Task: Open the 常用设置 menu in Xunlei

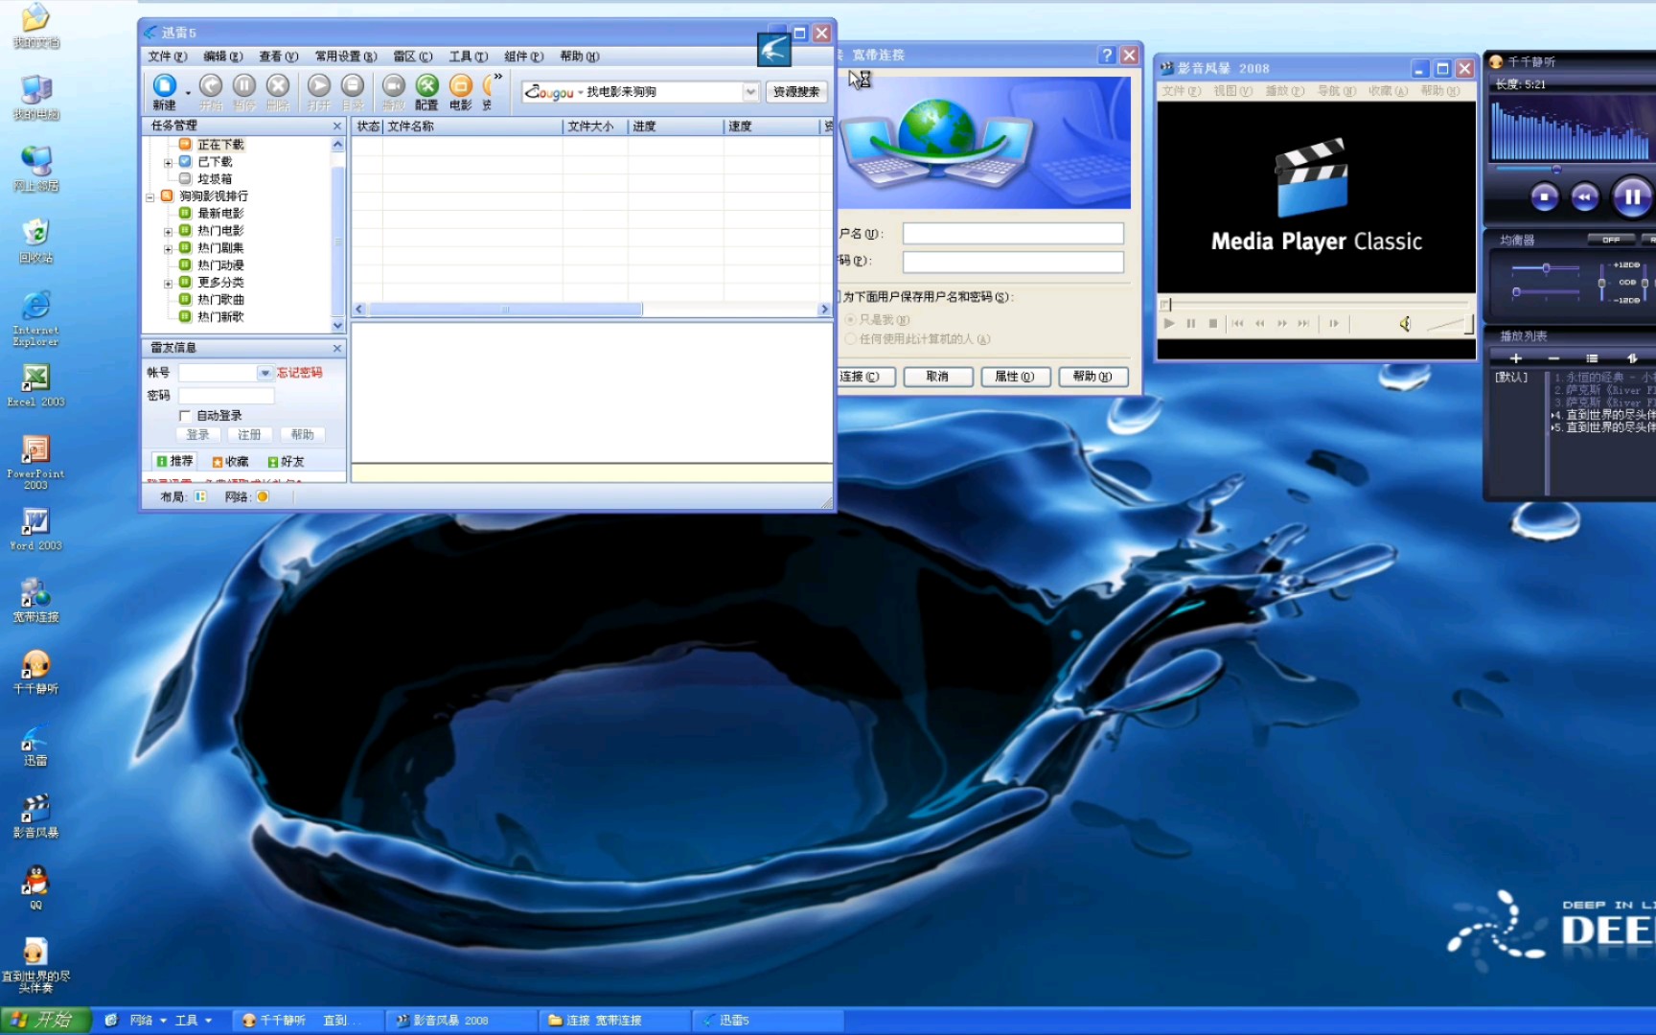Action: click(346, 57)
